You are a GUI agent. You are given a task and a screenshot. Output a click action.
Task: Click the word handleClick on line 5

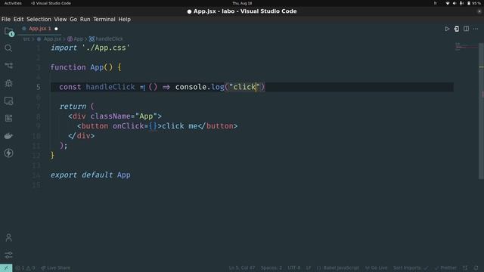(x=110, y=87)
